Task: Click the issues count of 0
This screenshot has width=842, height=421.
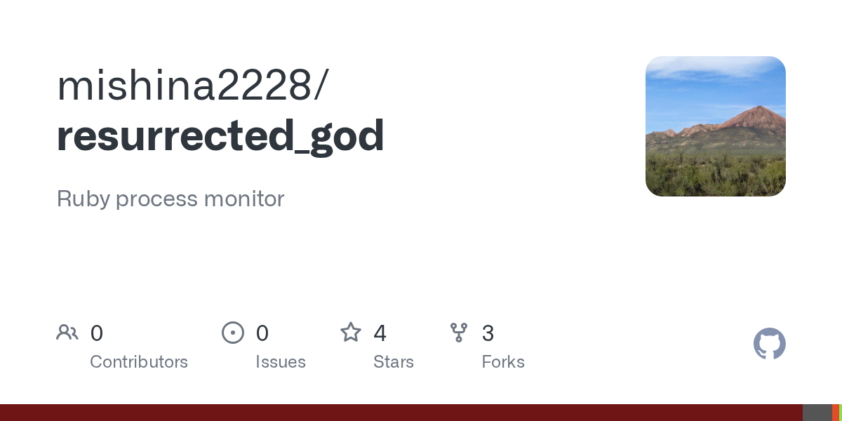Action: click(262, 333)
